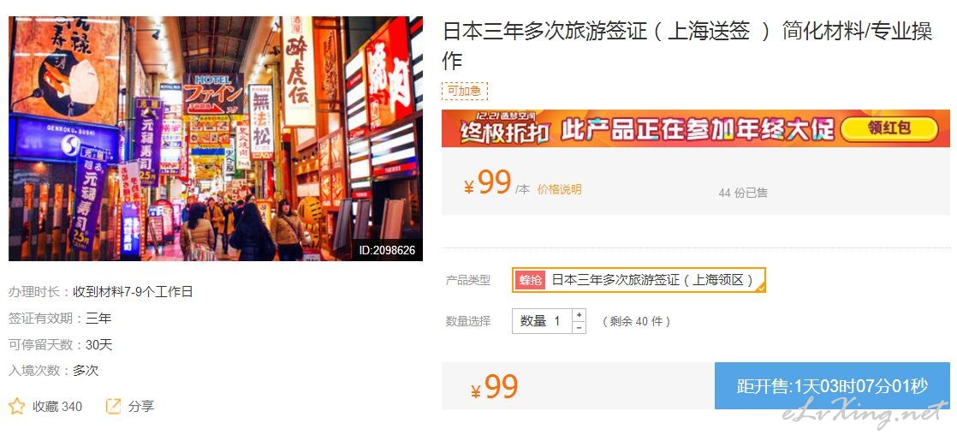Click the 蜂抢 red tag icon

(530, 280)
